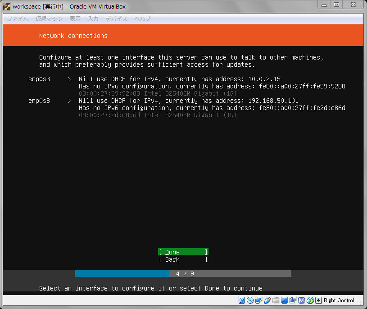Image resolution: width=367 pixels, height=309 pixels.
Task: Open the network adapters status icon
Action: [258, 300]
